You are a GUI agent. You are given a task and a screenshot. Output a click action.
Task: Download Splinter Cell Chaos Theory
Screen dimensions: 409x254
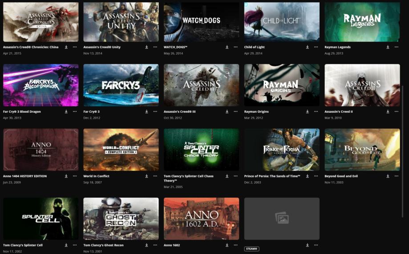point(227,176)
